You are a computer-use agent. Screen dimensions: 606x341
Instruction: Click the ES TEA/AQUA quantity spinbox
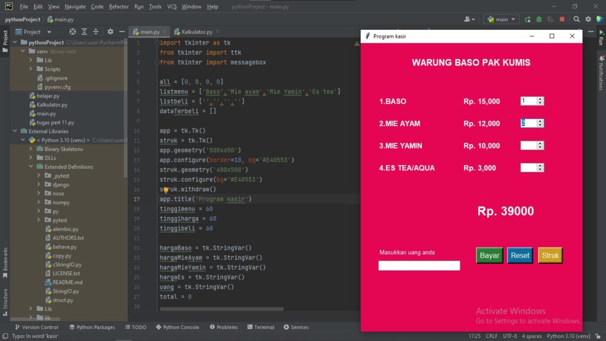(x=532, y=168)
